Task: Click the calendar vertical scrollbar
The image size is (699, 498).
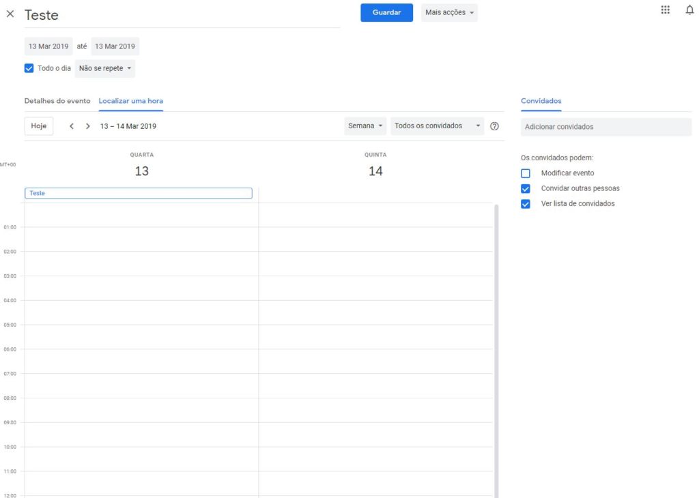Action: point(496,351)
